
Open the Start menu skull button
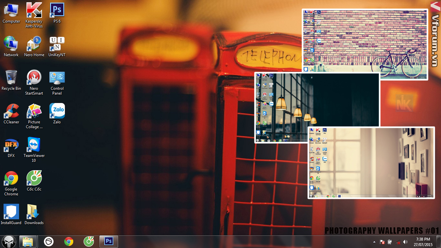(9, 242)
